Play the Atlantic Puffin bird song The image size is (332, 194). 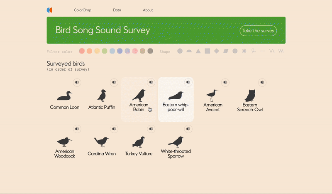click(x=113, y=82)
